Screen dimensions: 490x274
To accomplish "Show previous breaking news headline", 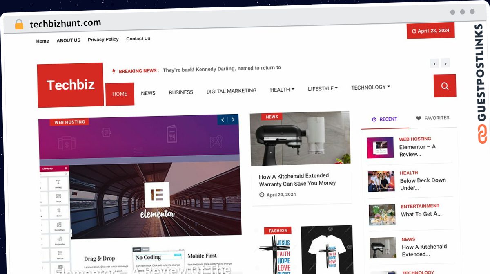I will 434,63.
